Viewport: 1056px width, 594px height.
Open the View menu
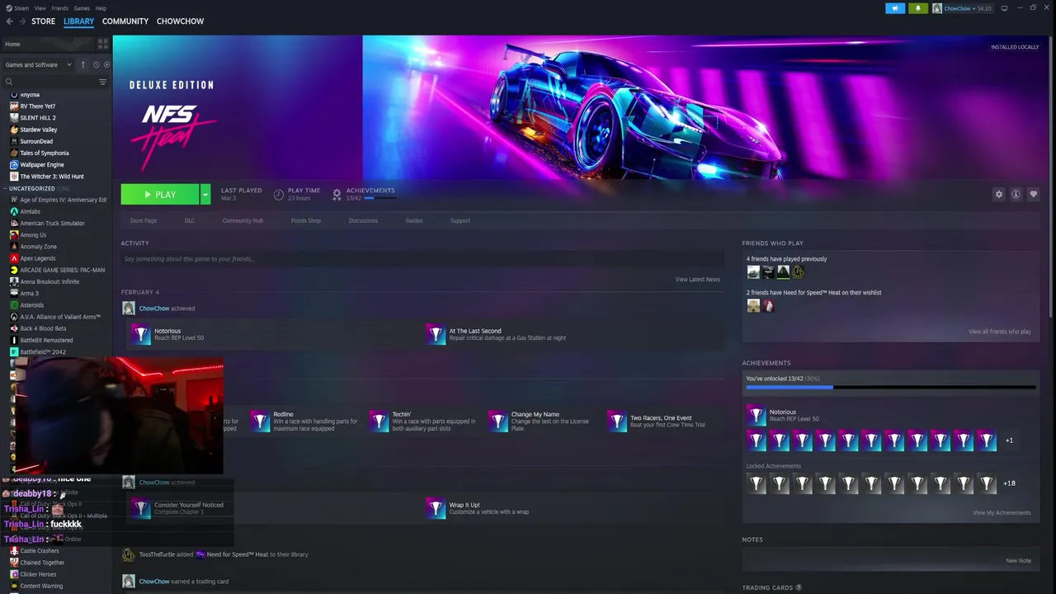[40, 8]
